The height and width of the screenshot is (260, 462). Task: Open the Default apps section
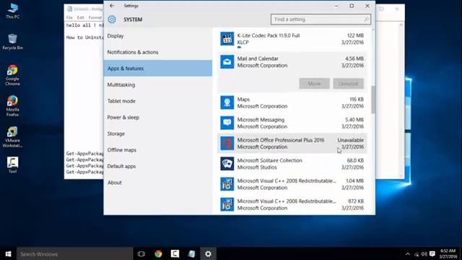tap(158, 166)
